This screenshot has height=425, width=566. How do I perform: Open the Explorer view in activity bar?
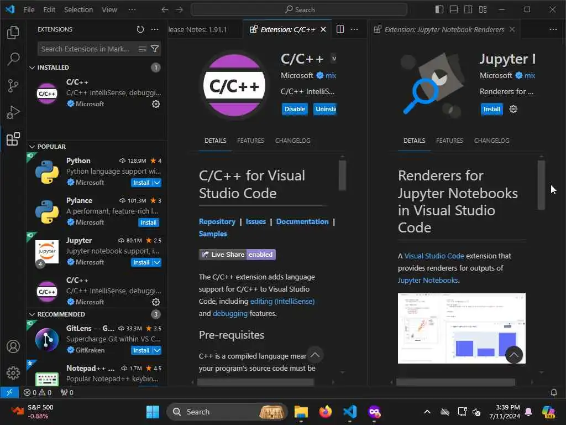click(x=13, y=33)
